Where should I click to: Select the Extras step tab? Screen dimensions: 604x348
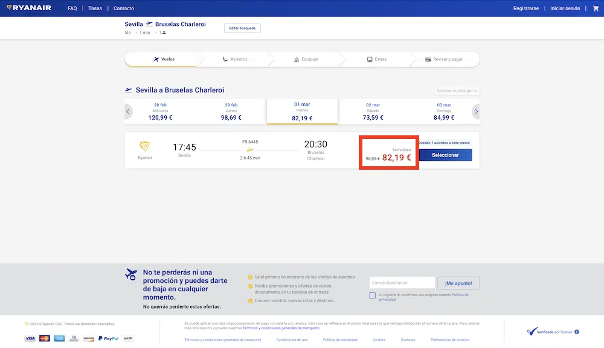376,59
